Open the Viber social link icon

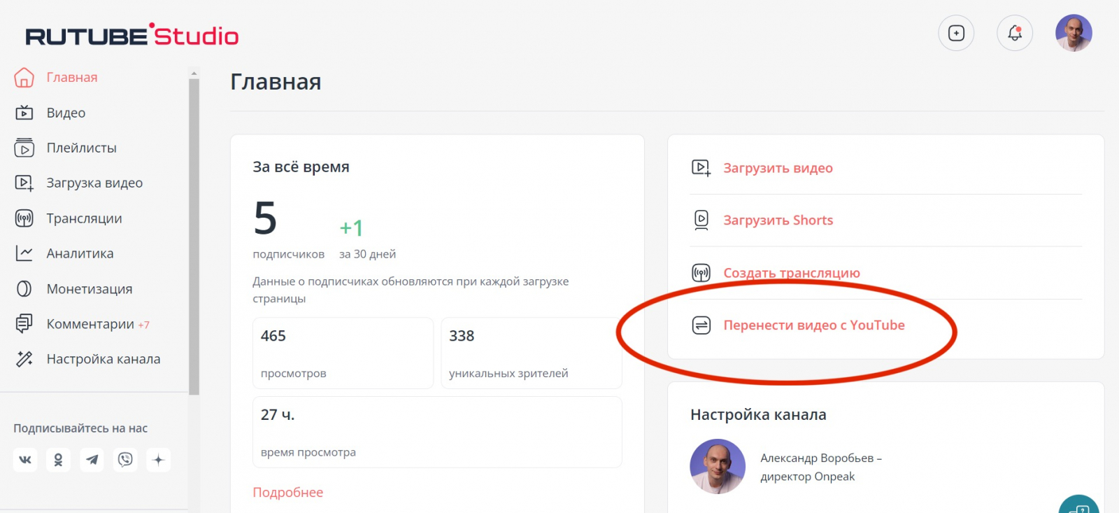click(x=125, y=460)
